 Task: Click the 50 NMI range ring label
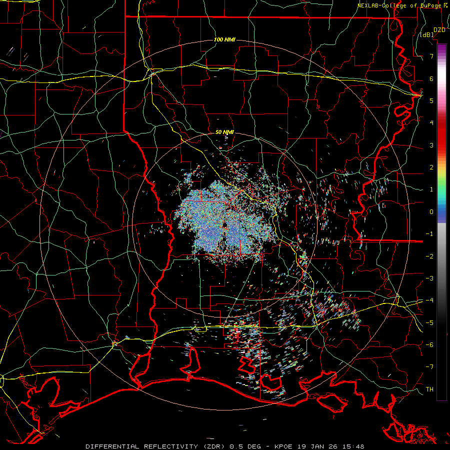224,132
